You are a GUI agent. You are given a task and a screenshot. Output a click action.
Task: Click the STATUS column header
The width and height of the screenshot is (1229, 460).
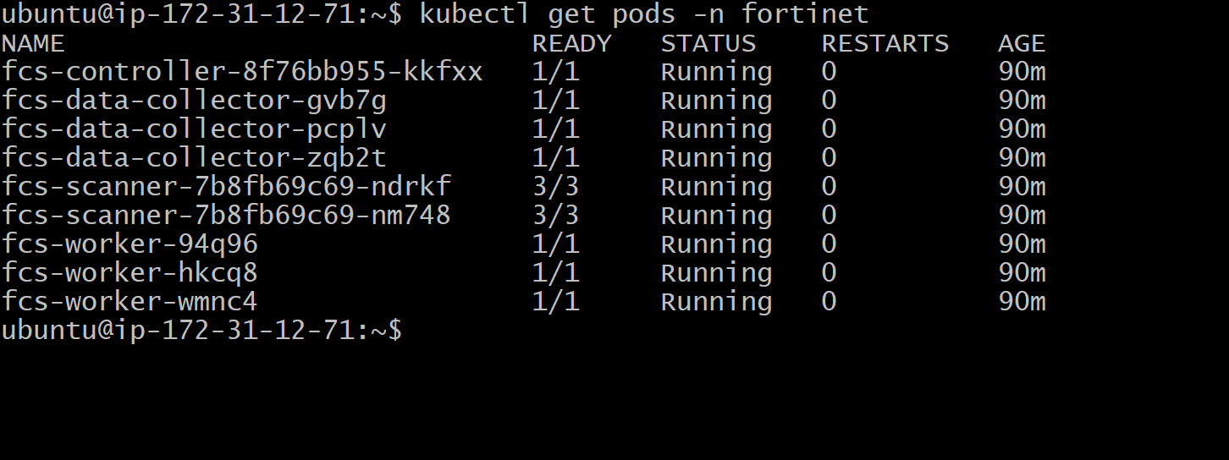(x=708, y=44)
